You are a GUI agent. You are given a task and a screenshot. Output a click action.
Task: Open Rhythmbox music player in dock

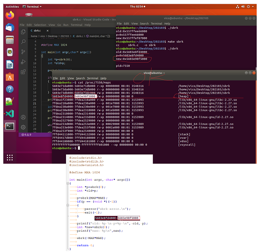[x=10, y=52]
